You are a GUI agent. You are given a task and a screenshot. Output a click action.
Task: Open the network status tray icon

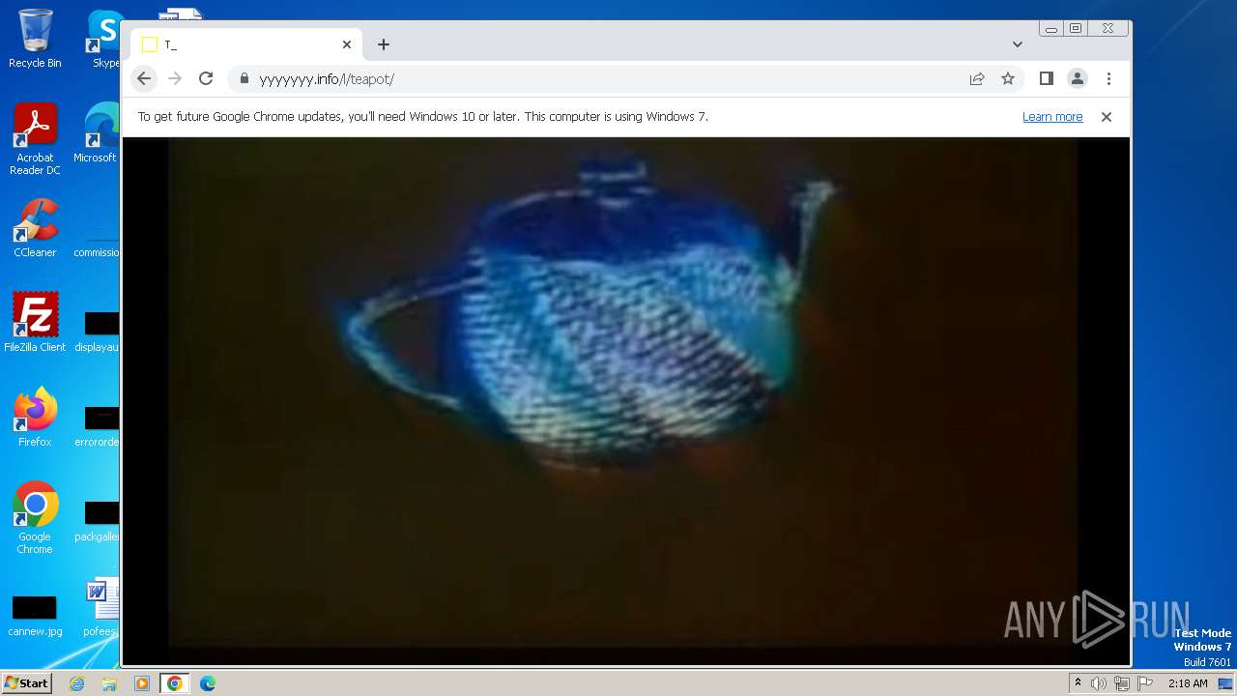point(1122,683)
